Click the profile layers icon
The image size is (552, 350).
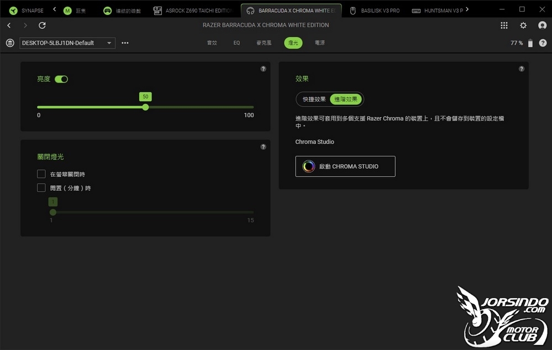pyautogui.click(x=10, y=43)
